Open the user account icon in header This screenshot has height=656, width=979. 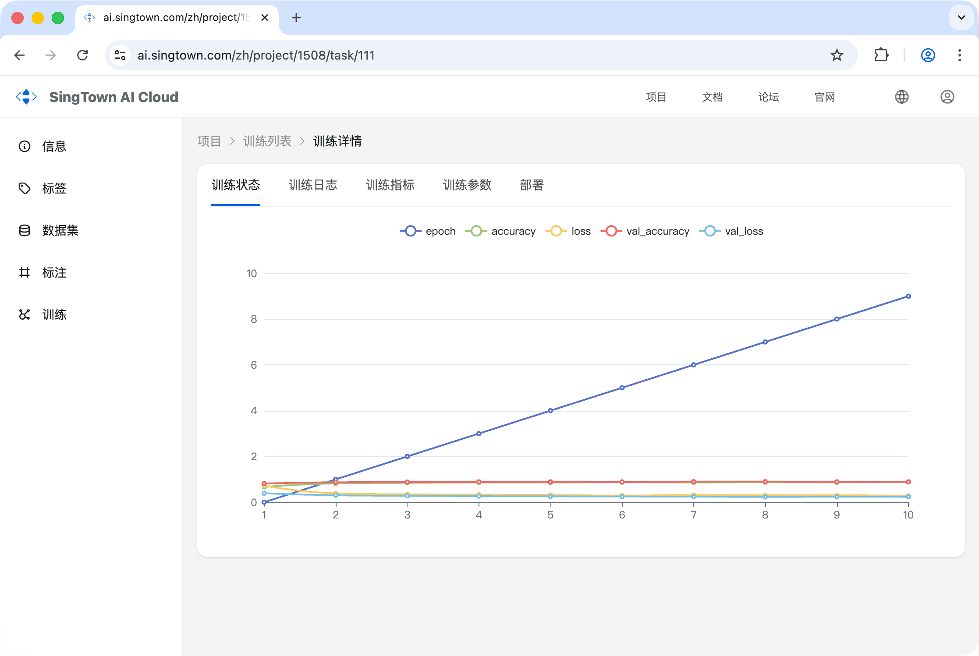947,97
